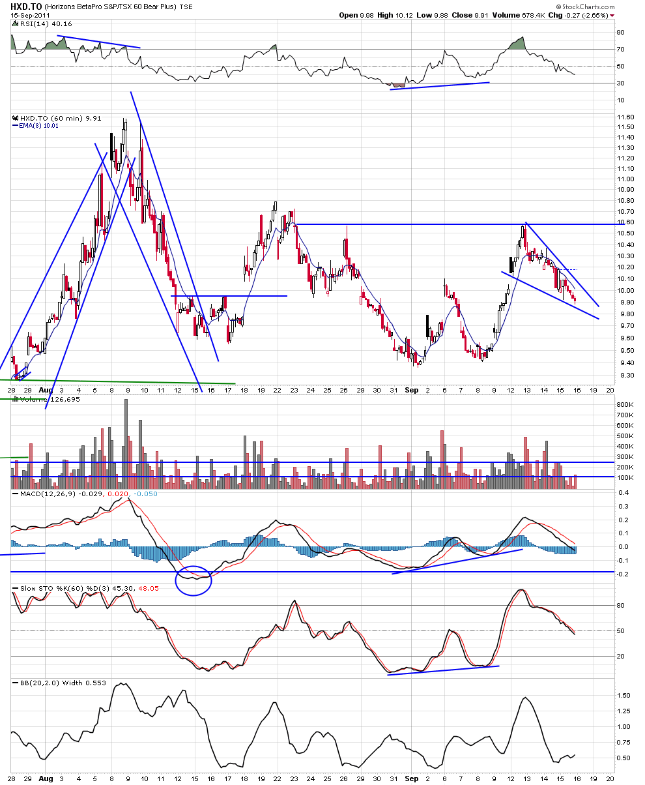645x785 pixels.
Task: Click the blue circle on MACD panel
Action: point(193,580)
